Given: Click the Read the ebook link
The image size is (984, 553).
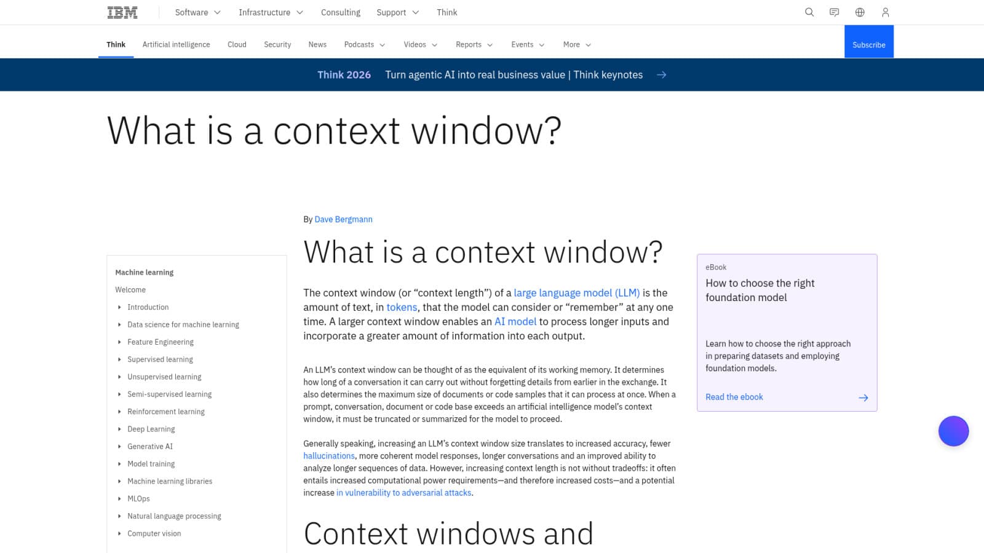Looking at the screenshot, I should 734,398.
